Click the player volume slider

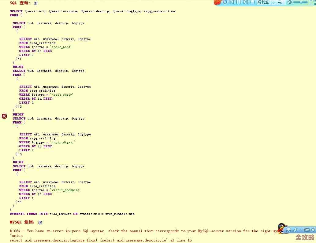301,2
